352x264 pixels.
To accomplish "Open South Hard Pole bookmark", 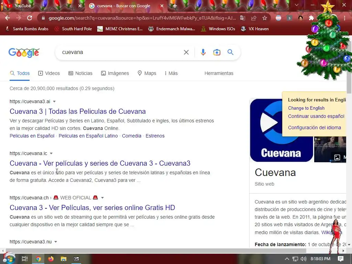I will tap(73, 29).
